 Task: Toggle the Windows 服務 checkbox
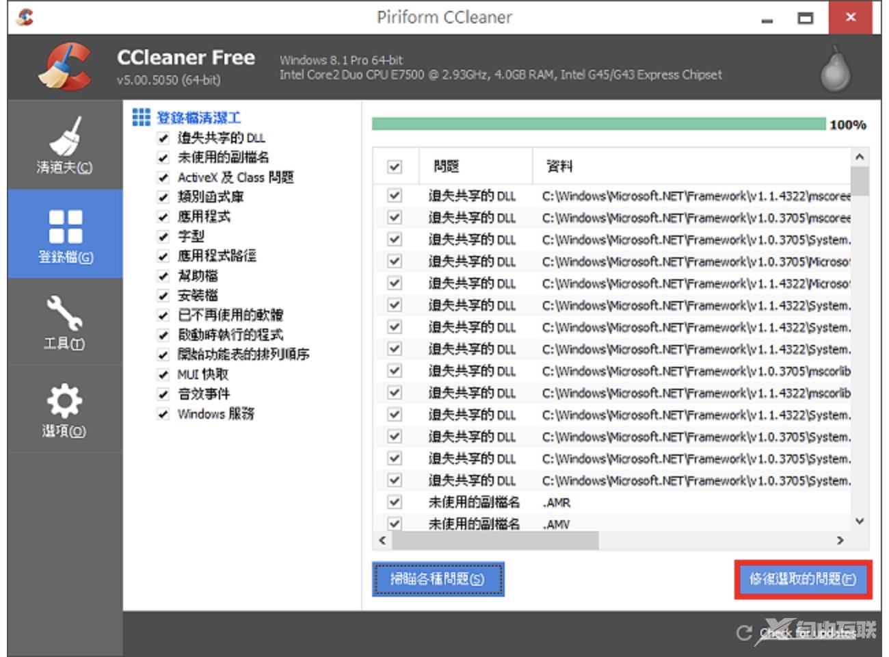pos(163,414)
